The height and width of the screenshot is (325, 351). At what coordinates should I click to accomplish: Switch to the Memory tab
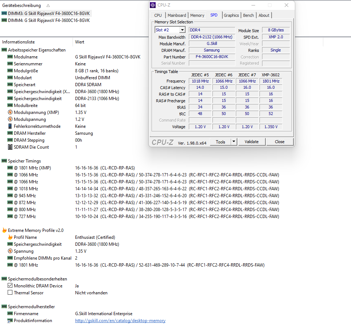pyautogui.click(x=197, y=15)
